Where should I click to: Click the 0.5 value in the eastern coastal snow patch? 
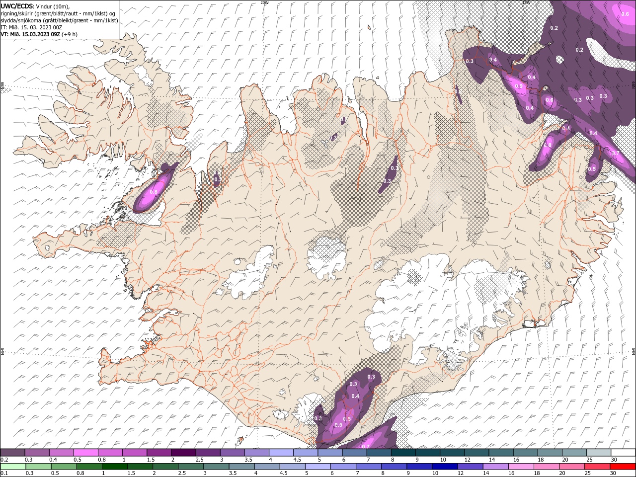point(592,169)
